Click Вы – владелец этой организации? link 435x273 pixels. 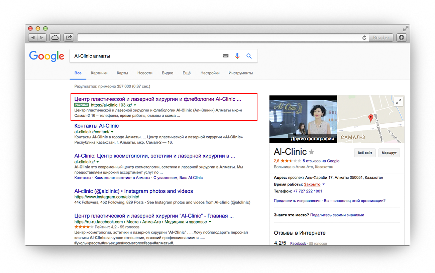coord(354,201)
